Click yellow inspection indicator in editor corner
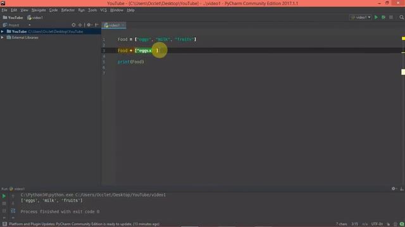Viewport: 405px width, 227px height. pos(403,38)
